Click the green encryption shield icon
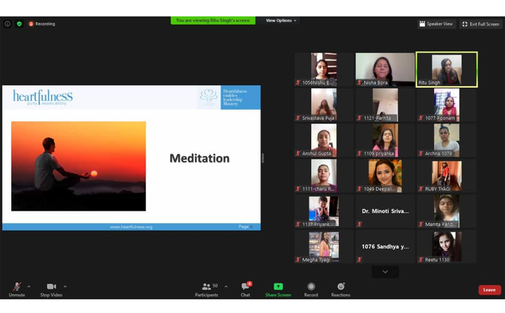Image resolution: width=505 pixels, height=313 pixels. pyautogui.click(x=19, y=24)
